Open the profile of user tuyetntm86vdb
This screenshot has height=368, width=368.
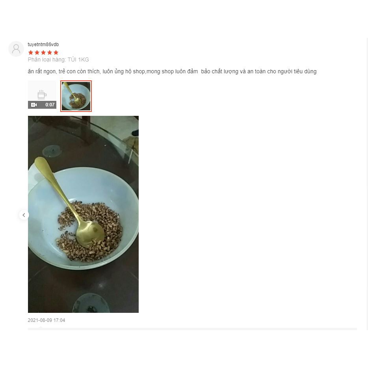(43, 45)
